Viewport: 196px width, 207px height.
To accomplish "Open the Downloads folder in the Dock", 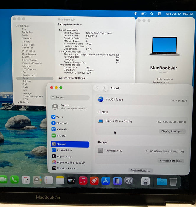I will coord(162,182).
